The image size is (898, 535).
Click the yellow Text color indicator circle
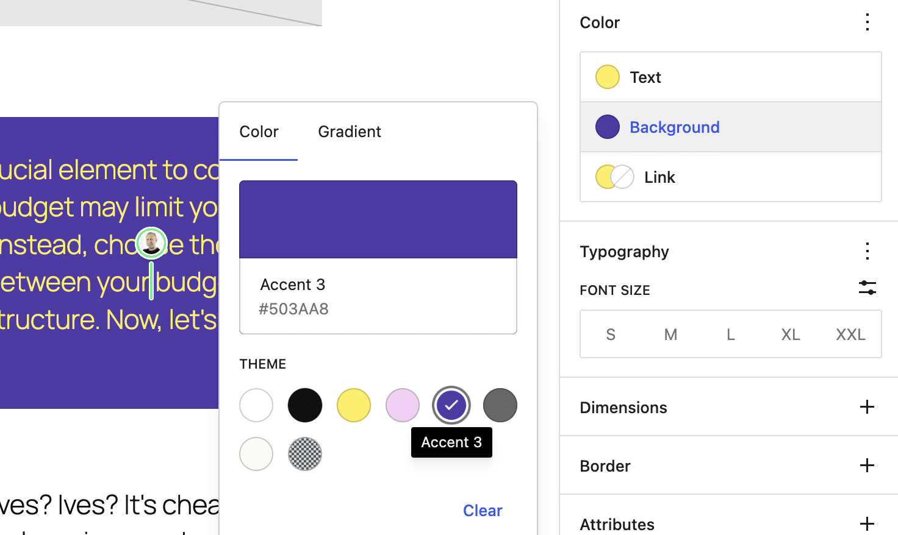pos(606,77)
